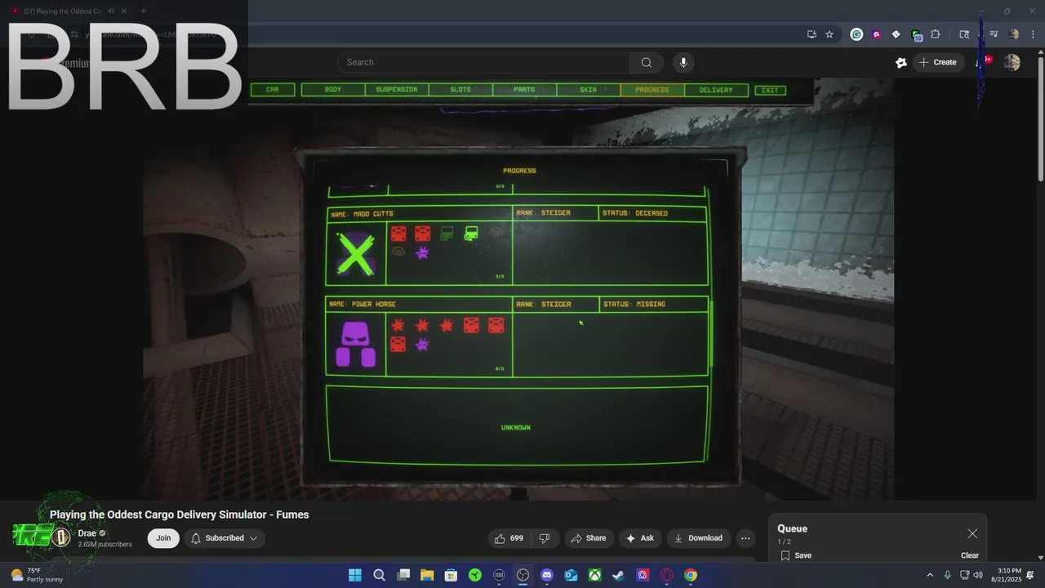Open Microsoft Store from taskbar

pos(451,575)
